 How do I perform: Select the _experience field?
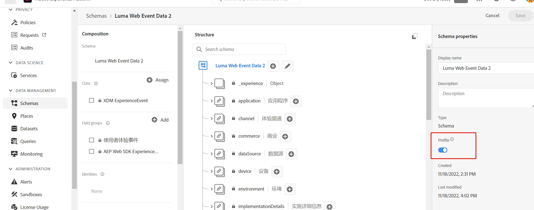coord(250,83)
